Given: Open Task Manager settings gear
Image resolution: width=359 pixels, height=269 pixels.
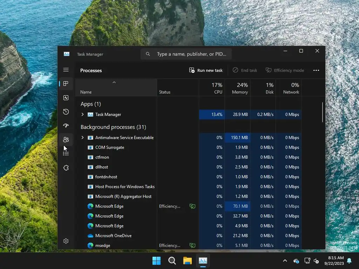Looking at the screenshot, I should [66, 241].
